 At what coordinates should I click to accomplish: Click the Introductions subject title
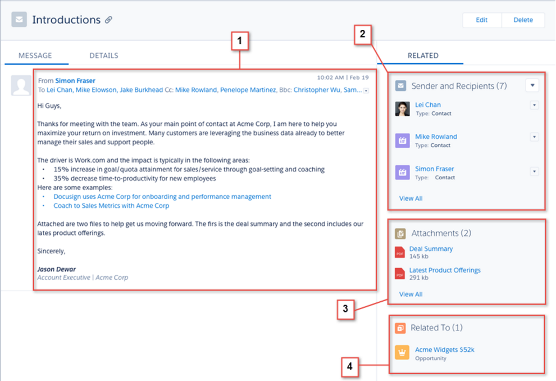(x=66, y=20)
